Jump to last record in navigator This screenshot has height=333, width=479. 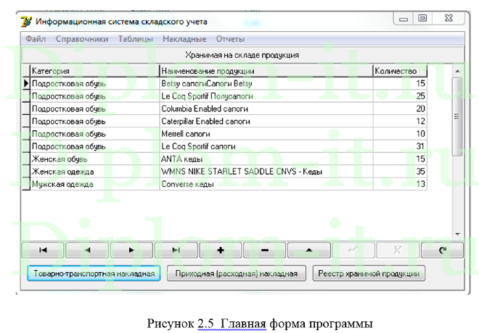pos(176,250)
